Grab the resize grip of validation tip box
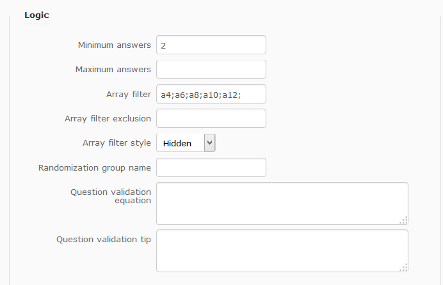The width and height of the screenshot is (443, 285). [x=403, y=268]
